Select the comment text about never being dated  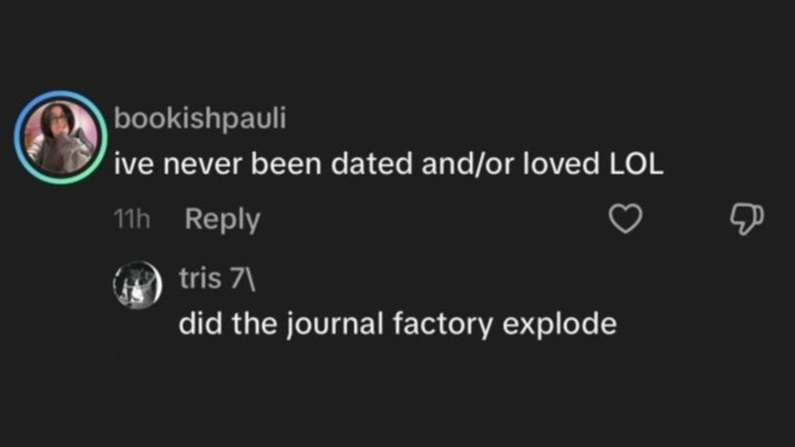pyautogui.click(x=388, y=163)
